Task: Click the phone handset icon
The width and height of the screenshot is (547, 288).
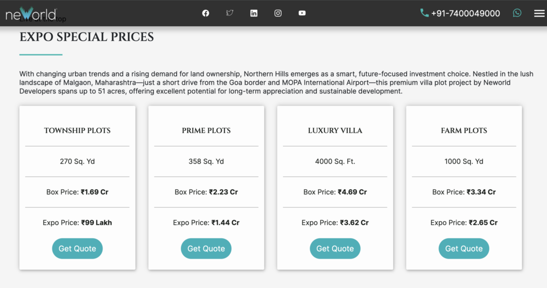Action: (x=425, y=13)
